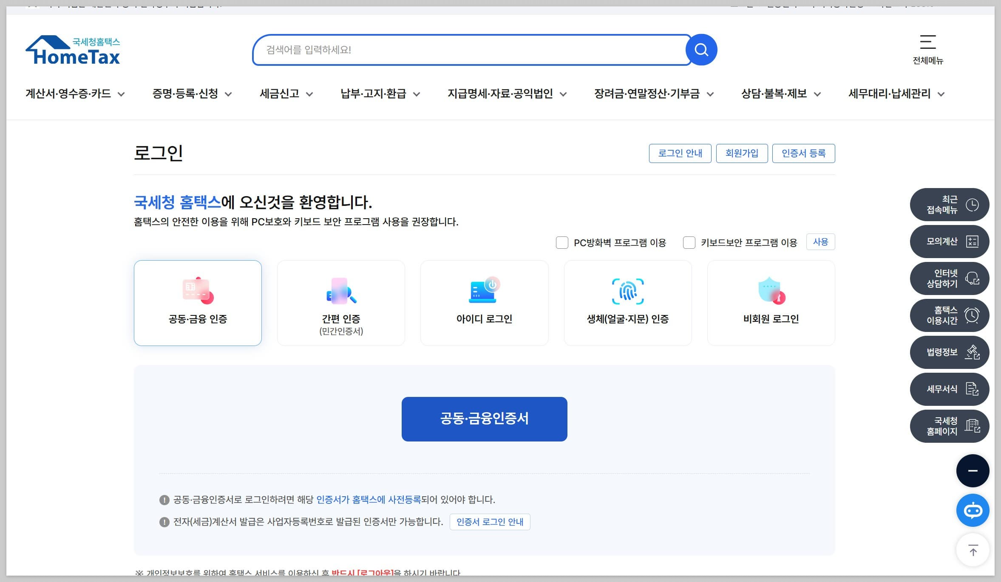This screenshot has height=582, width=1001.
Task: Click the blue 공동·금융인증서 button
Action: [x=484, y=419]
